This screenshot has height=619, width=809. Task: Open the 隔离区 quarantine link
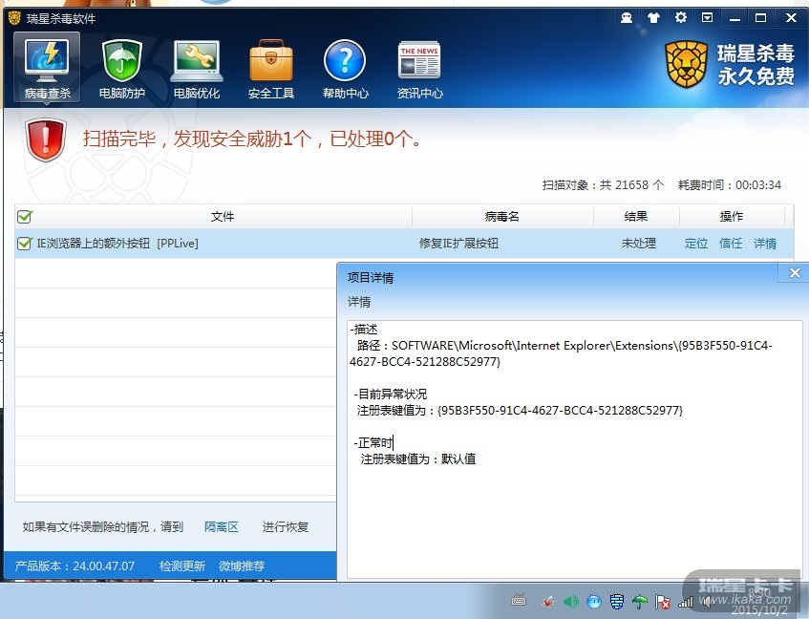pos(222,526)
